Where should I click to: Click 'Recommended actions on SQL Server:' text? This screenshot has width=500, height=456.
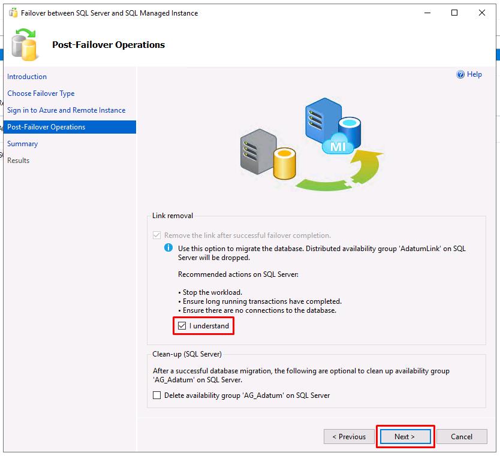coord(238,274)
